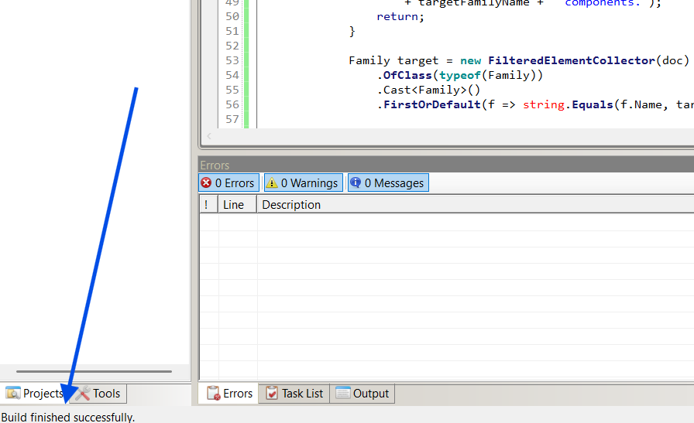This screenshot has width=694, height=423.
Task: Click line number 56 in the gutter
Action: pos(232,104)
